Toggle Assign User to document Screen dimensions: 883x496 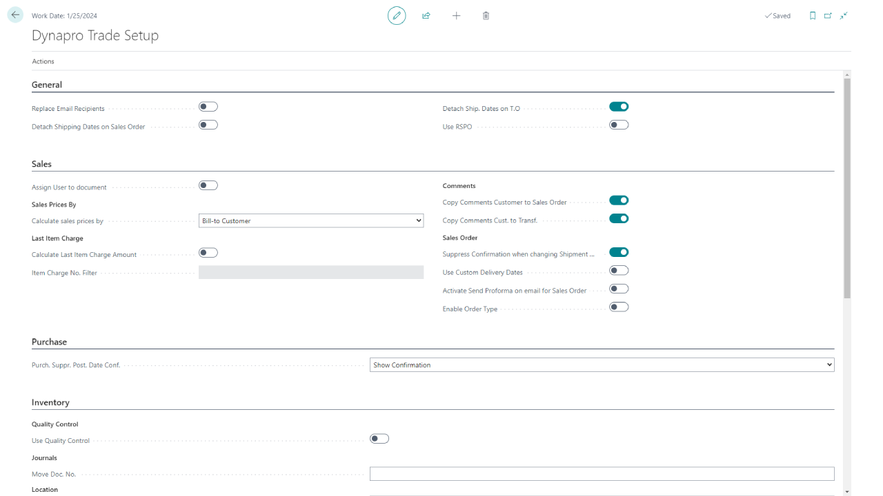tap(208, 185)
